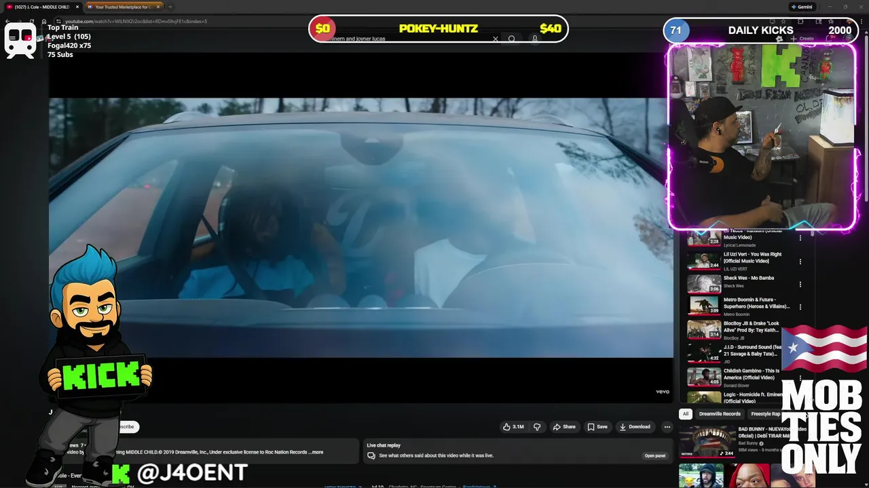Open Metro Boomin Superhero thumbnail
This screenshot has width=869, height=488.
click(x=704, y=306)
